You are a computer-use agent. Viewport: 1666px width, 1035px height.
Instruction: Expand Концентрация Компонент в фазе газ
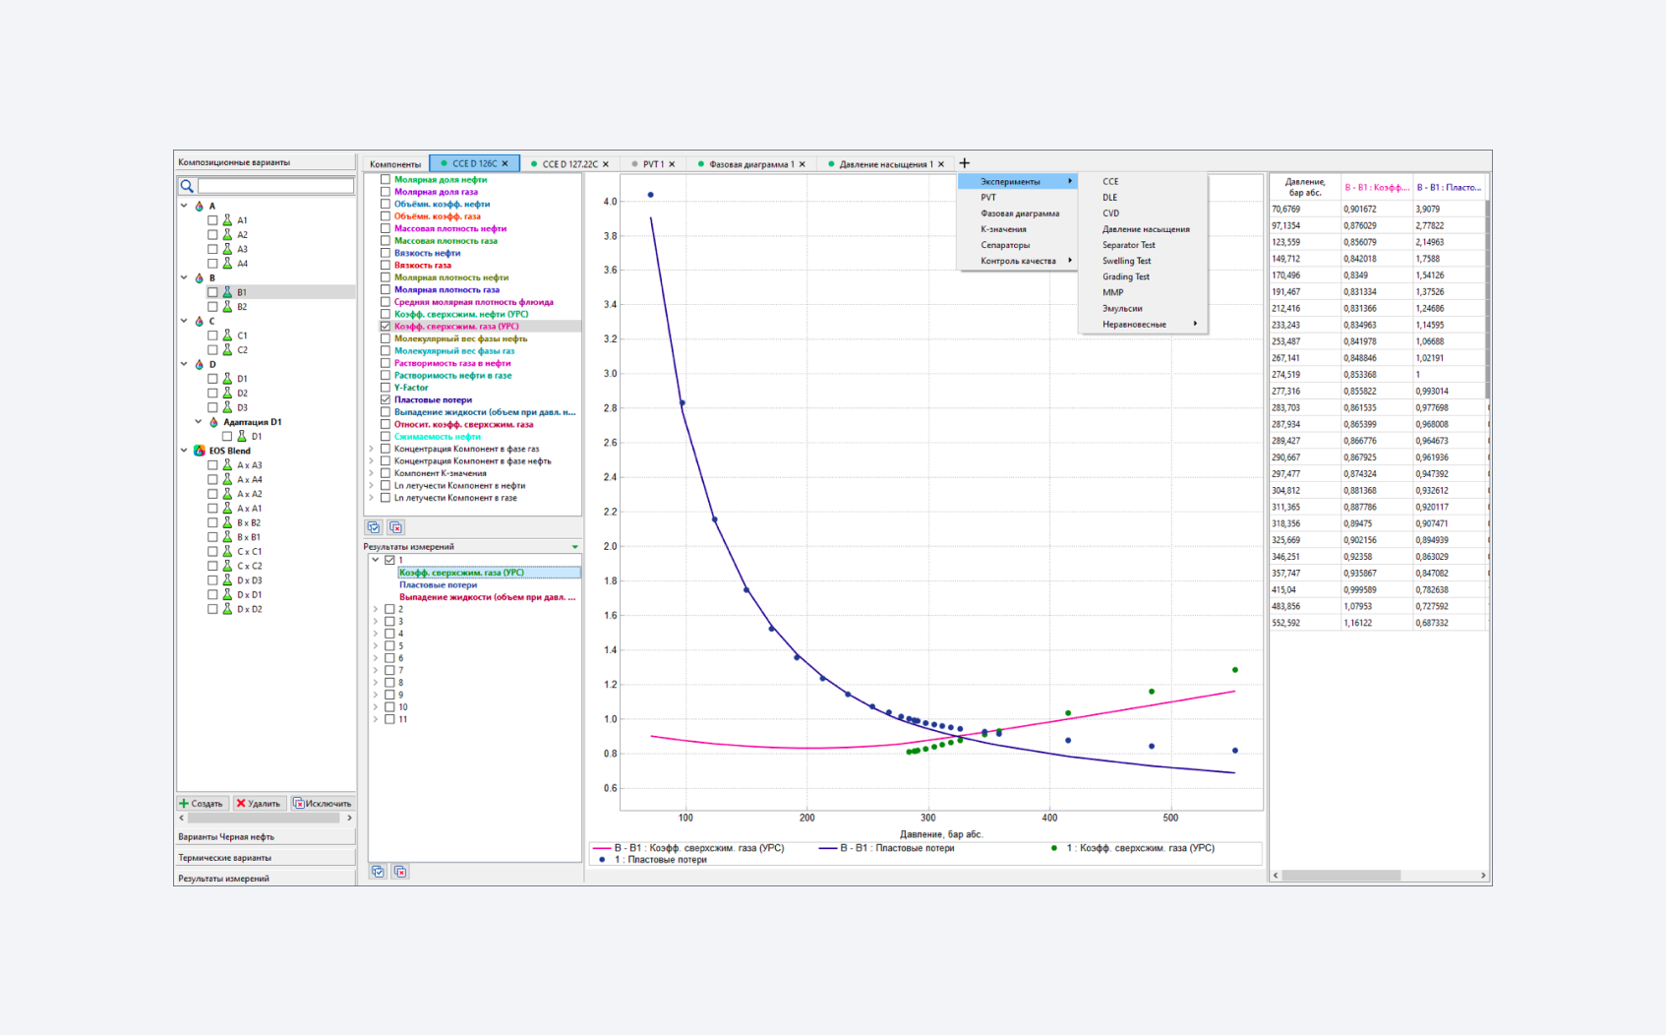372,449
